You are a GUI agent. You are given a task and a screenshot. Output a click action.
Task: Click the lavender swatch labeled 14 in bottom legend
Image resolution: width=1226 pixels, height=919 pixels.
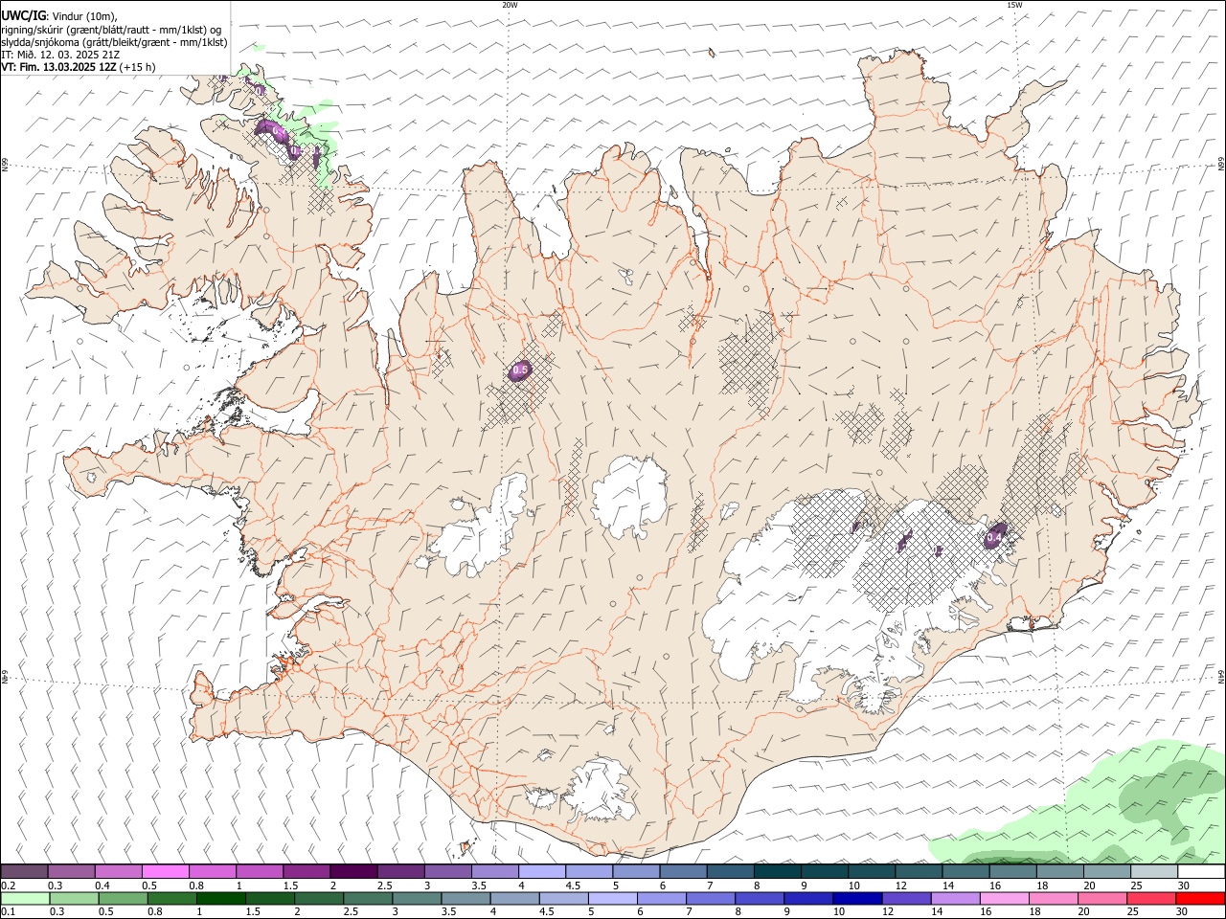[x=955, y=898]
